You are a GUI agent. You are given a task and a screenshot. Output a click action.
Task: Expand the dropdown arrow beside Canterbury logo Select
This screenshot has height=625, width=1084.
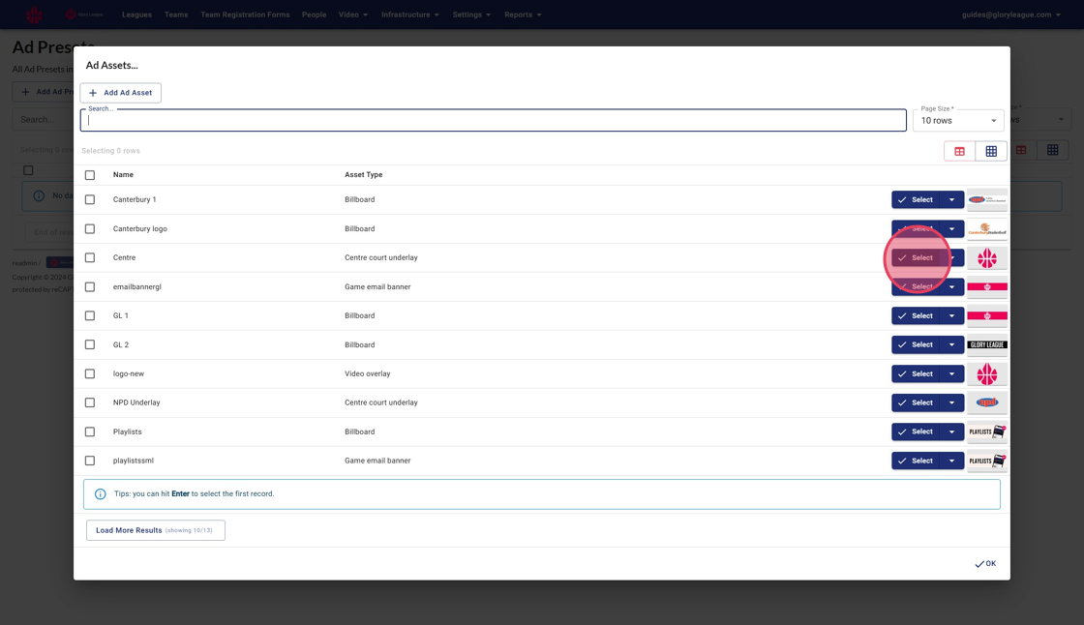(x=952, y=229)
